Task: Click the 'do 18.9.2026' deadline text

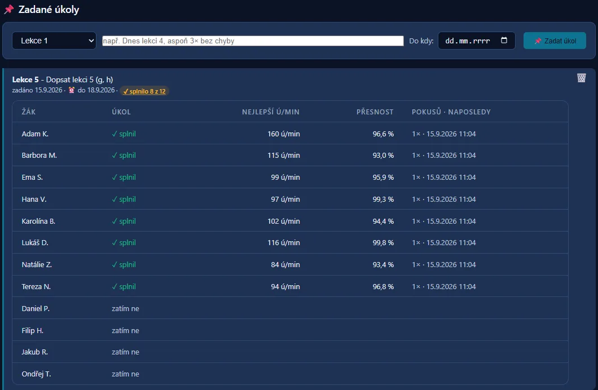Action: (96, 90)
